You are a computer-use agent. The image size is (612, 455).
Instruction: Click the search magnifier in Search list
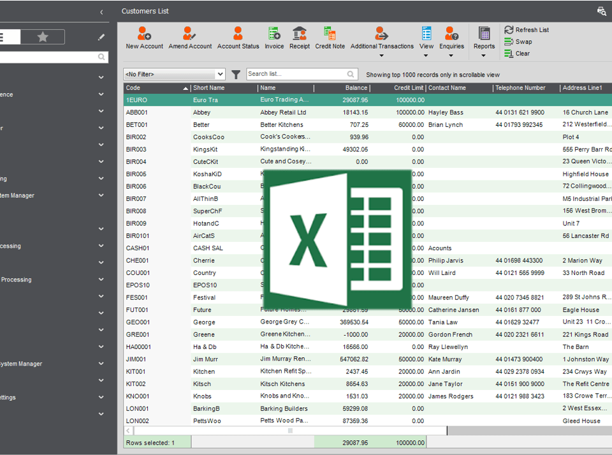[x=351, y=74]
